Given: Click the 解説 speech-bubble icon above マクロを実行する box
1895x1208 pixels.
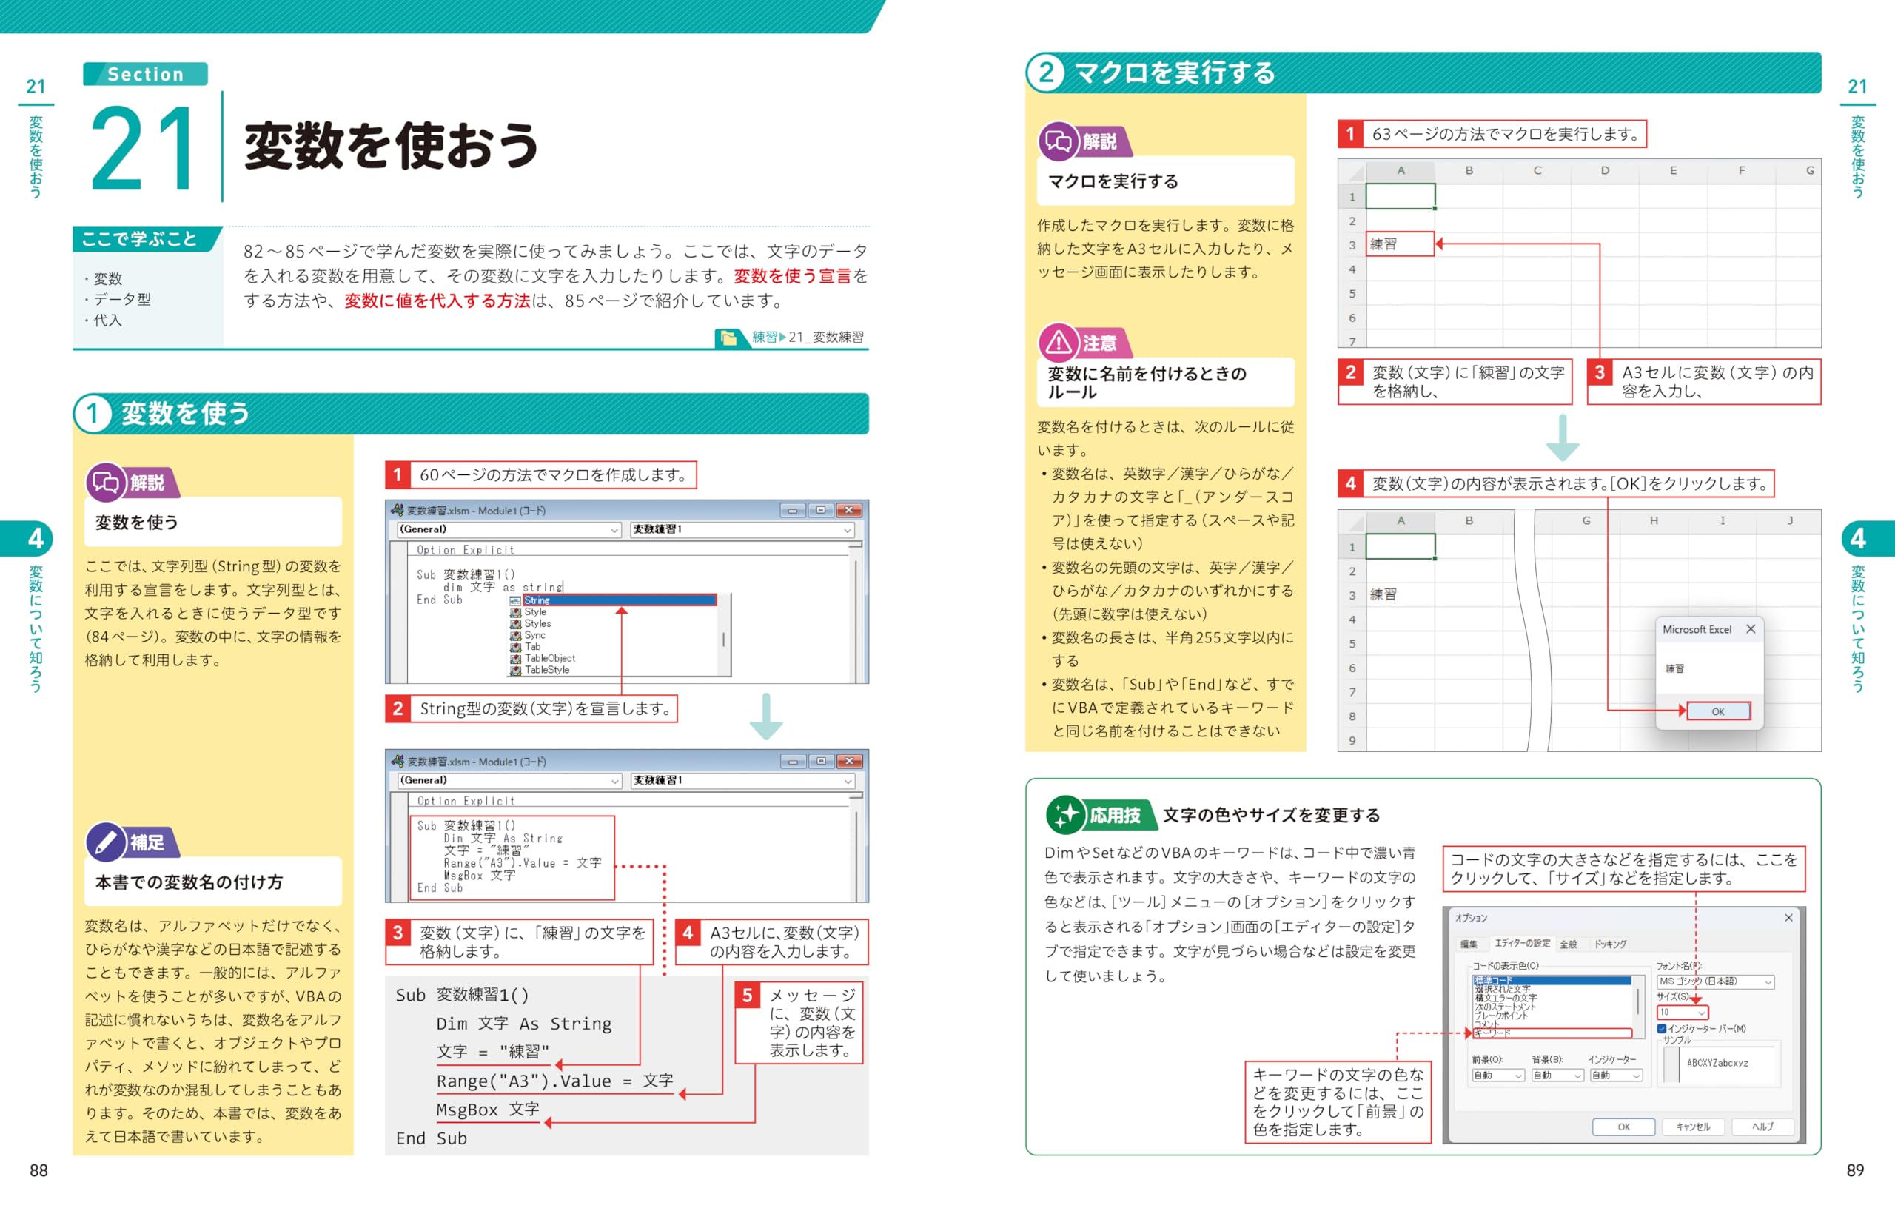Looking at the screenshot, I should 1059,141.
